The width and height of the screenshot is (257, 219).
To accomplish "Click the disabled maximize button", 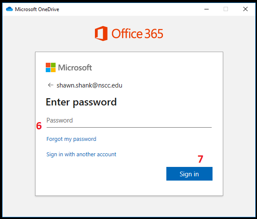I will [226, 9].
